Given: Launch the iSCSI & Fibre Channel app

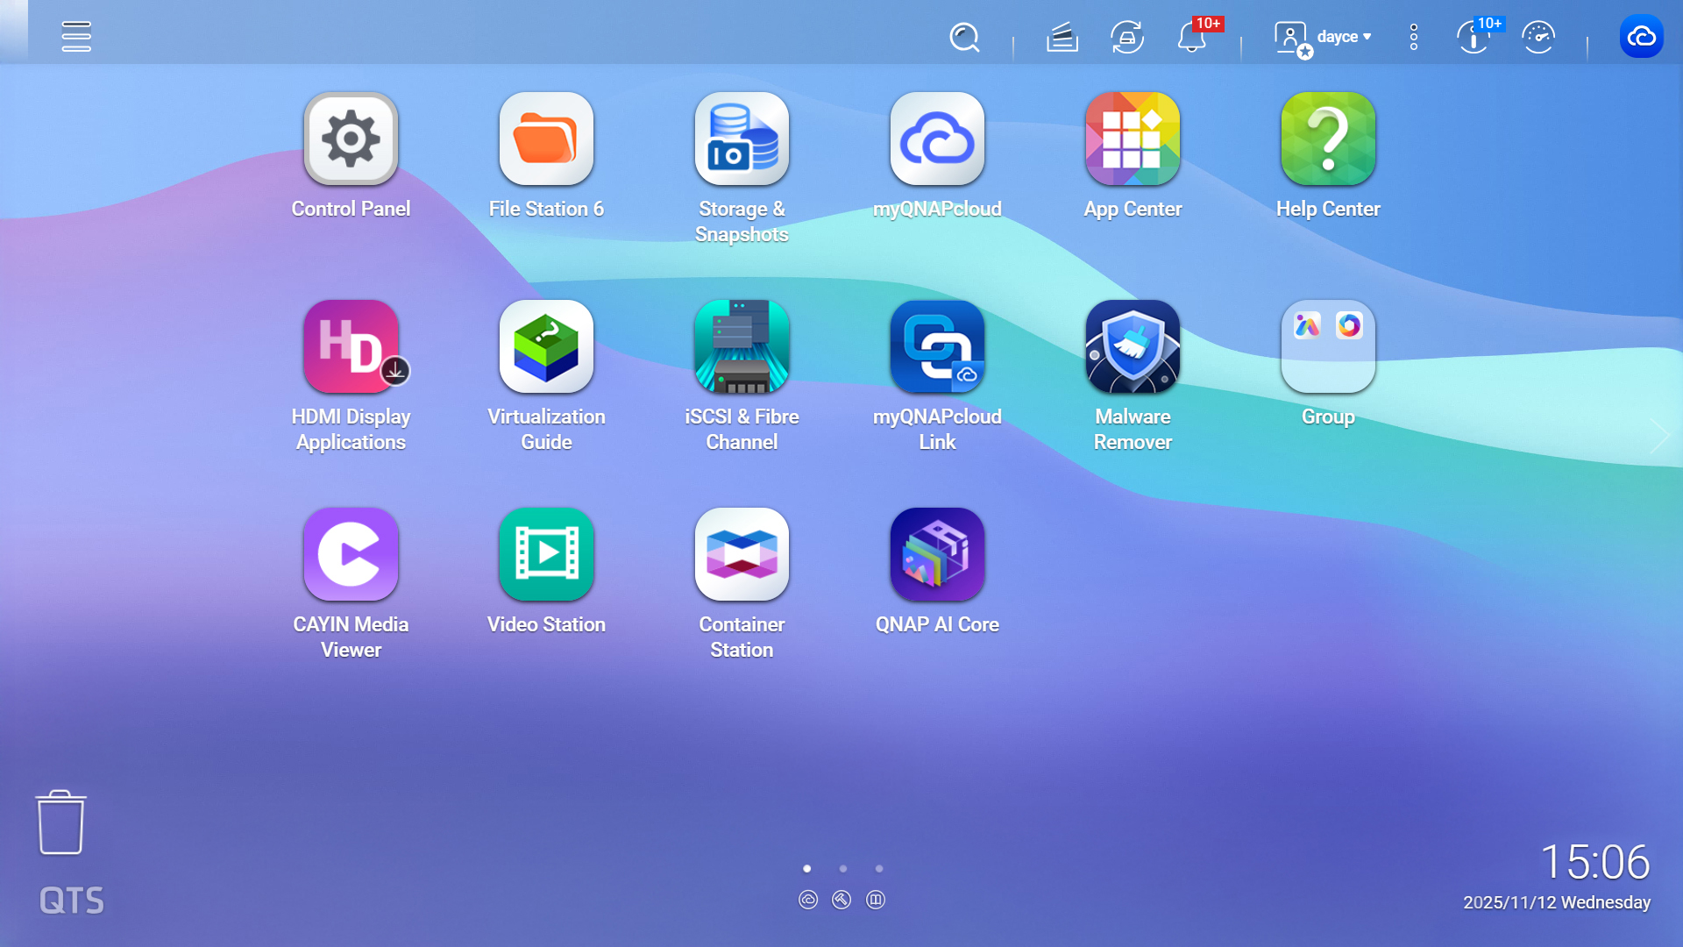Looking at the screenshot, I should pos(742,346).
